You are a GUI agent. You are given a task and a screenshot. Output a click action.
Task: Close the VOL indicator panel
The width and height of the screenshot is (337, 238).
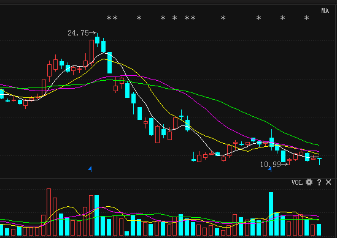pyautogui.click(x=328, y=182)
